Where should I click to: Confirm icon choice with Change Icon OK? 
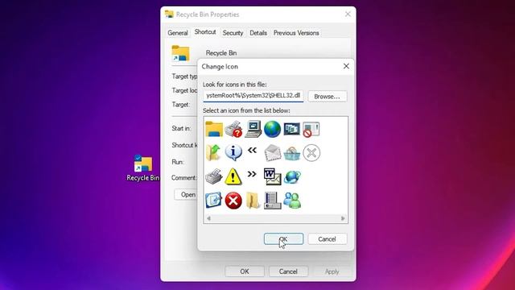[283, 239]
